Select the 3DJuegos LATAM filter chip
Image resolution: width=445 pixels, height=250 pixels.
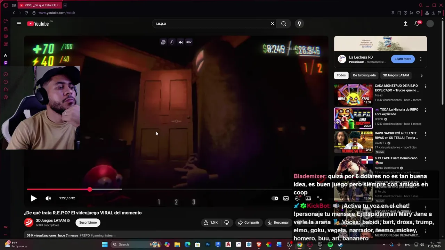tap(396, 75)
